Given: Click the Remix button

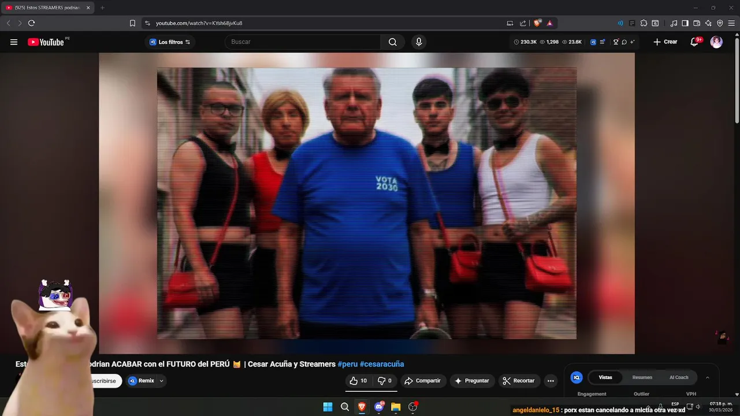Looking at the screenshot, I should click(141, 381).
